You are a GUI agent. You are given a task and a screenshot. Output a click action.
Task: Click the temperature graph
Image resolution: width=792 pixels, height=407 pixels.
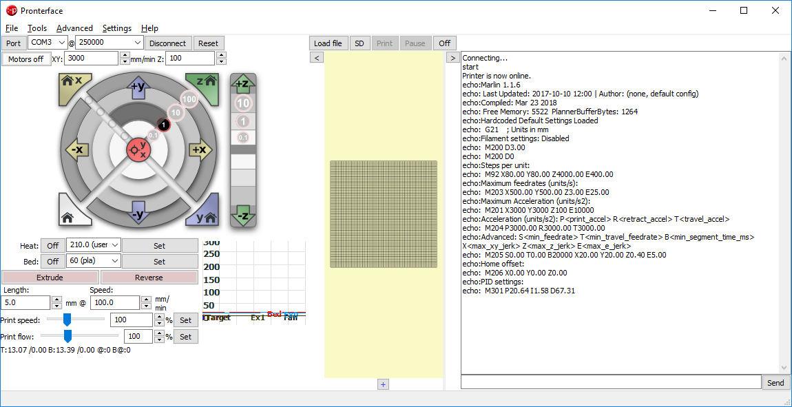pos(254,282)
